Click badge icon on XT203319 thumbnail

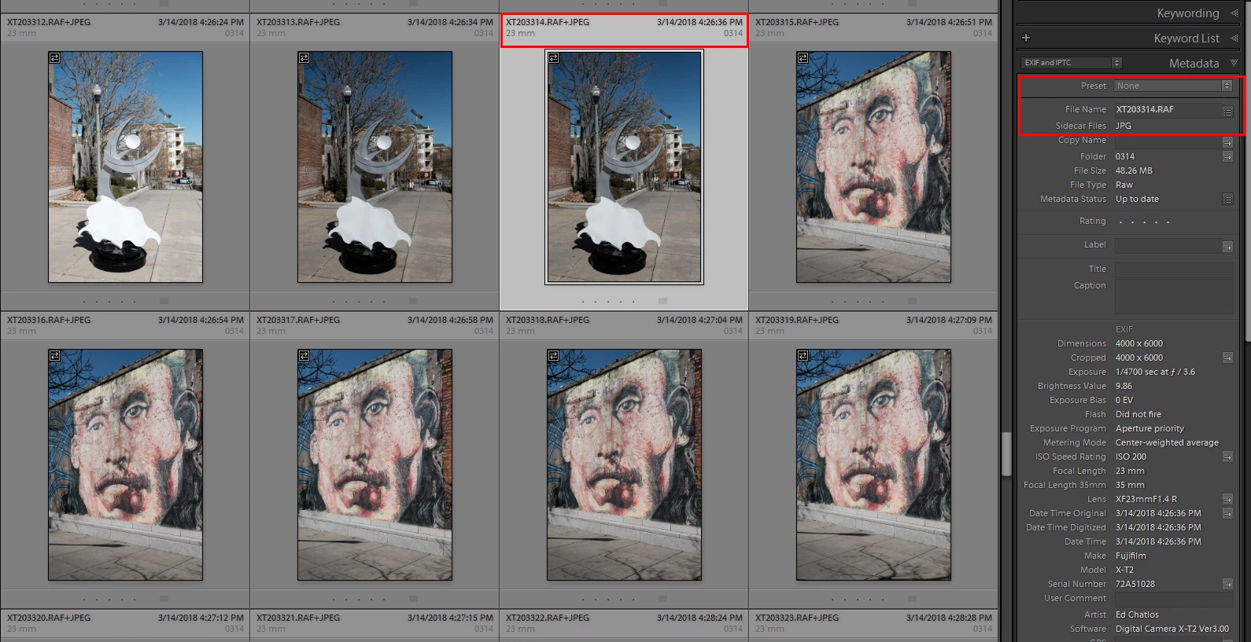(803, 355)
